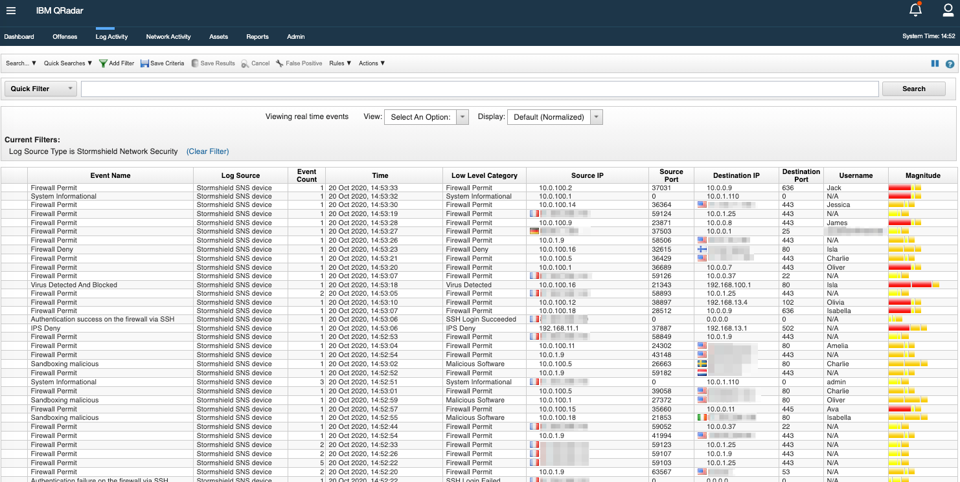The width and height of the screenshot is (960, 482).
Task: Open the hamburger navigation menu
Action: tap(11, 11)
